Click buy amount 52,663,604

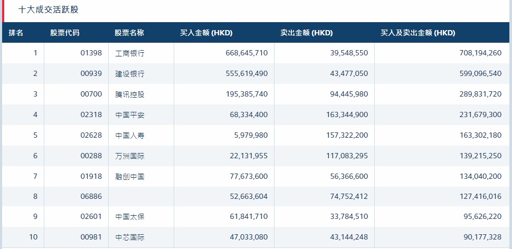pyautogui.click(x=249, y=196)
